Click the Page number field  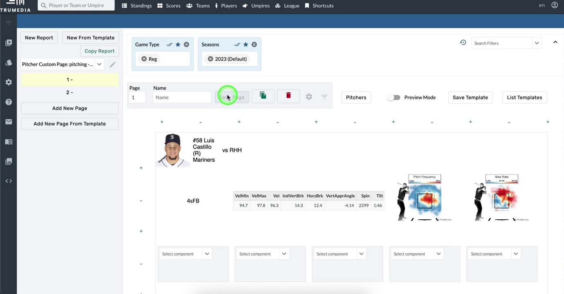(137, 97)
